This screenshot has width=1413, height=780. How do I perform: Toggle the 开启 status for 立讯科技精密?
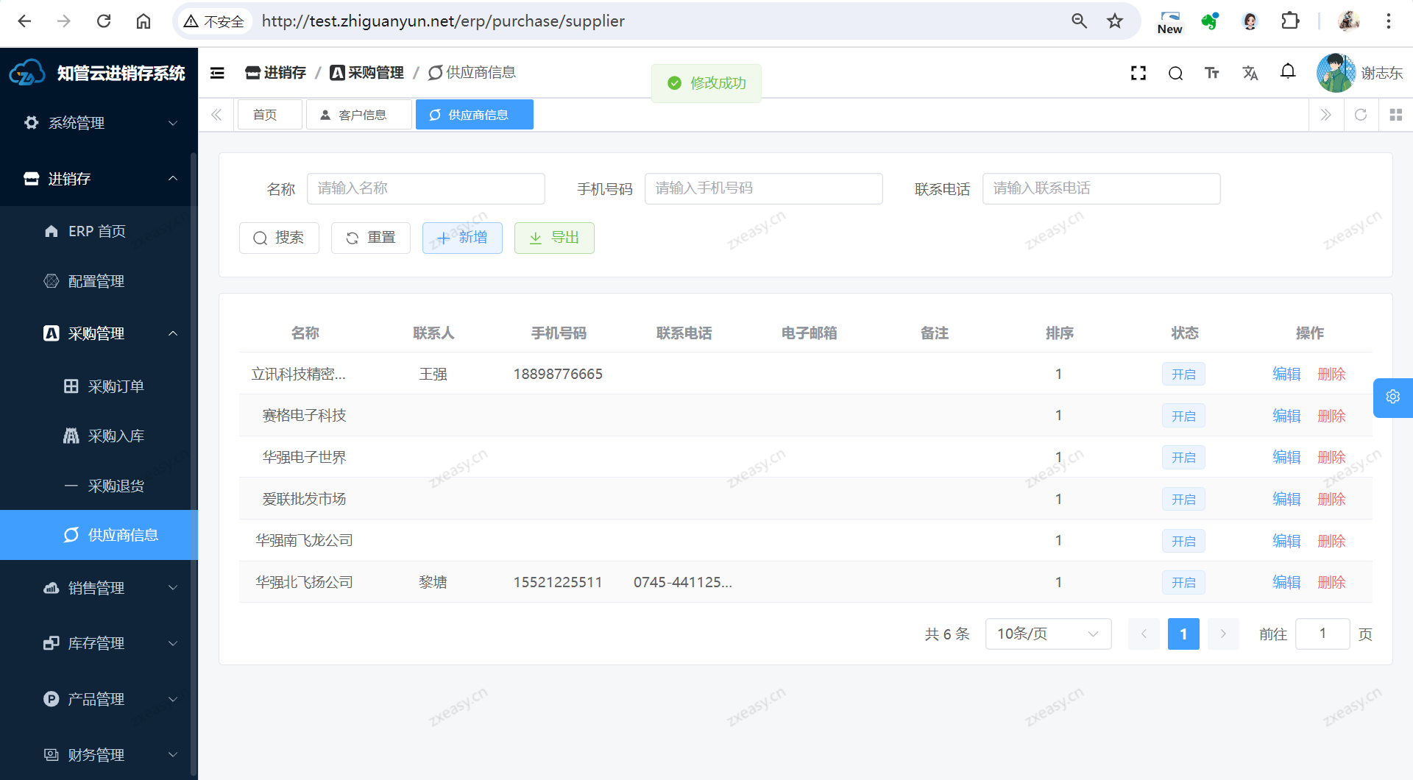coord(1183,375)
